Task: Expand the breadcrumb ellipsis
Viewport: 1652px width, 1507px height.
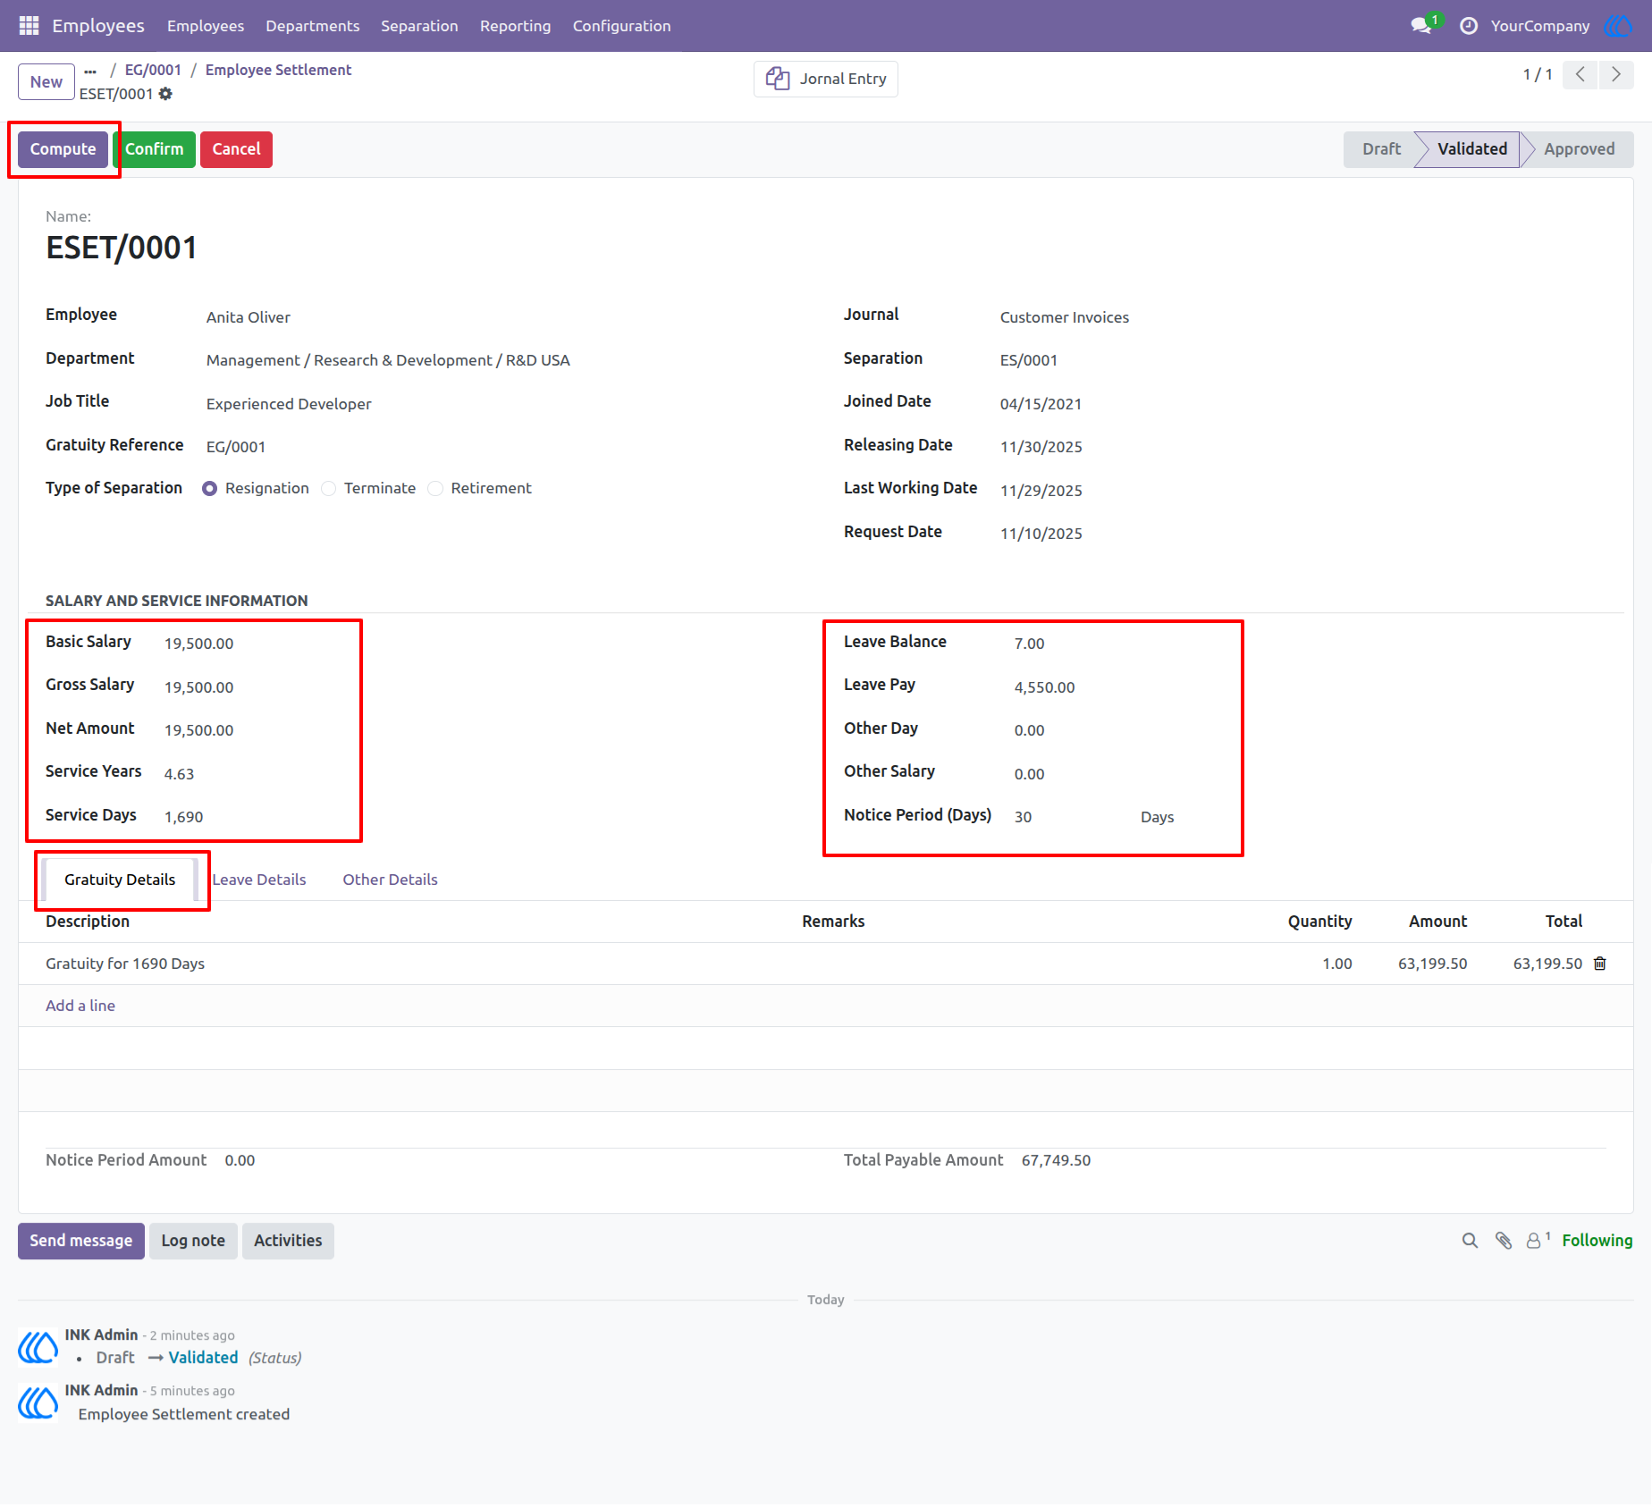Action: pyautogui.click(x=90, y=71)
